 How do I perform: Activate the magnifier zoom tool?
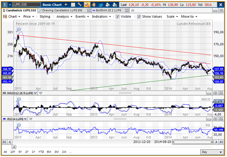click(86, 4)
